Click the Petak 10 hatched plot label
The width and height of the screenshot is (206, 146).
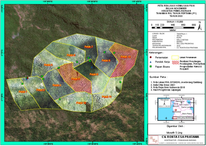coord(126,57)
